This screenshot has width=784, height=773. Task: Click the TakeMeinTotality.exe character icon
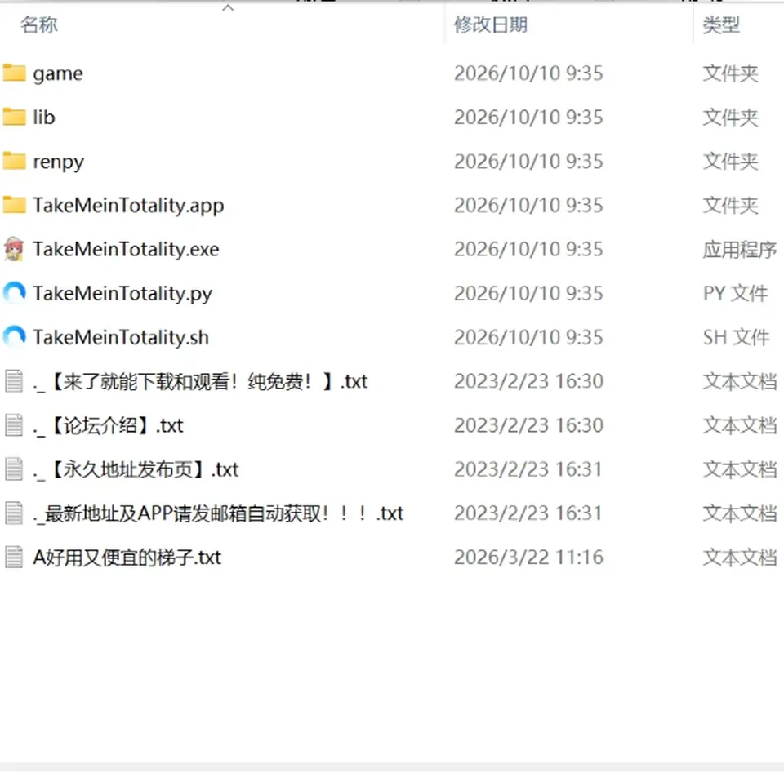coord(14,249)
